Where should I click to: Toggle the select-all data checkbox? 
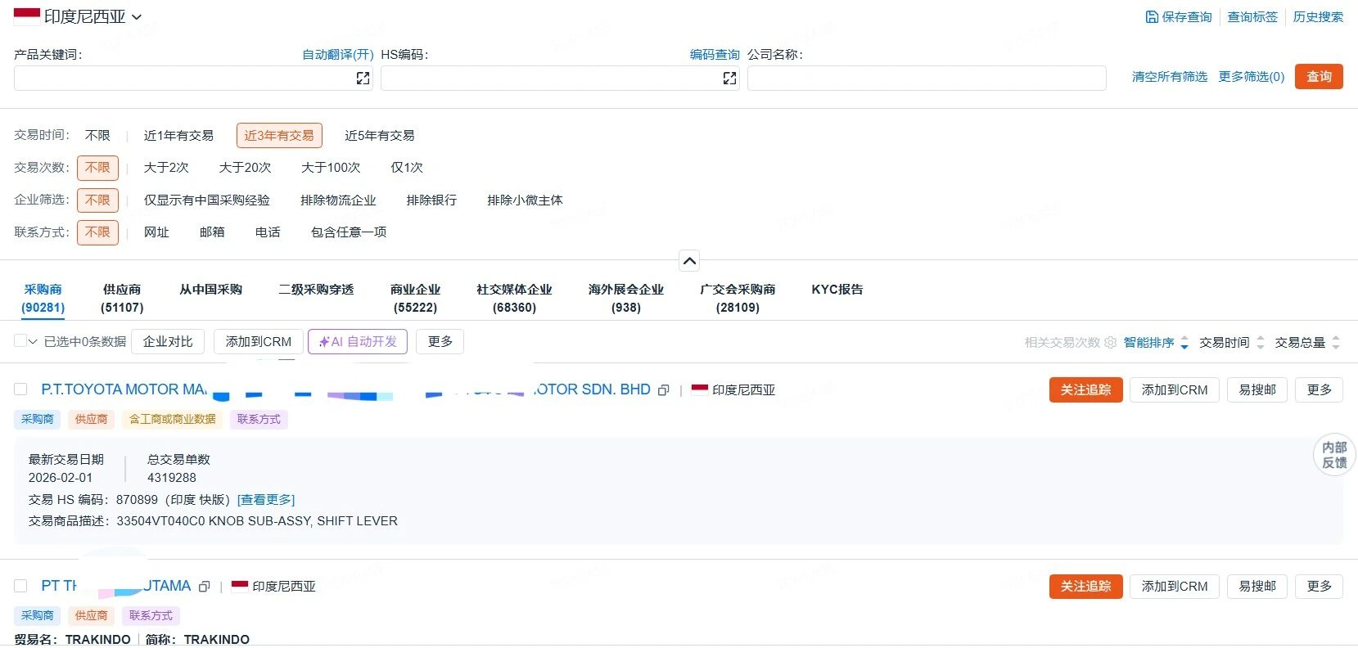coord(20,341)
